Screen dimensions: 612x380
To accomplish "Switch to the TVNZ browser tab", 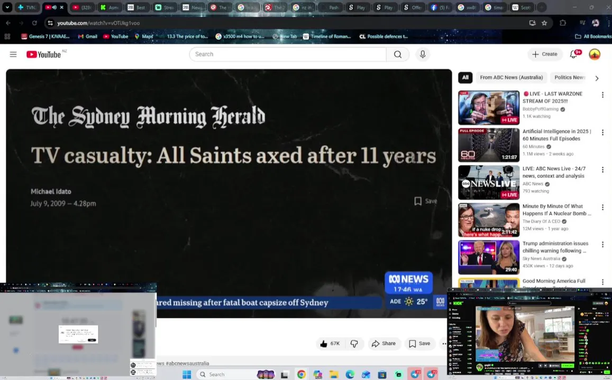I will (x=26, y=7).
